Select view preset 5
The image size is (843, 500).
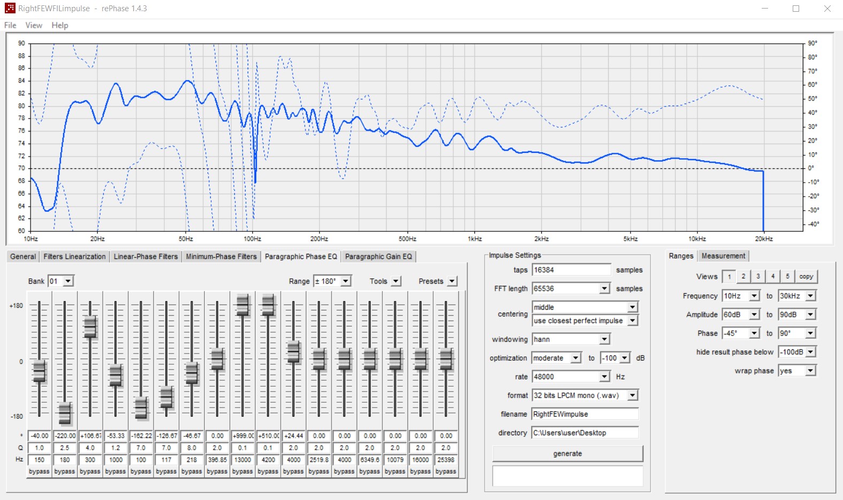coord(787,277)
